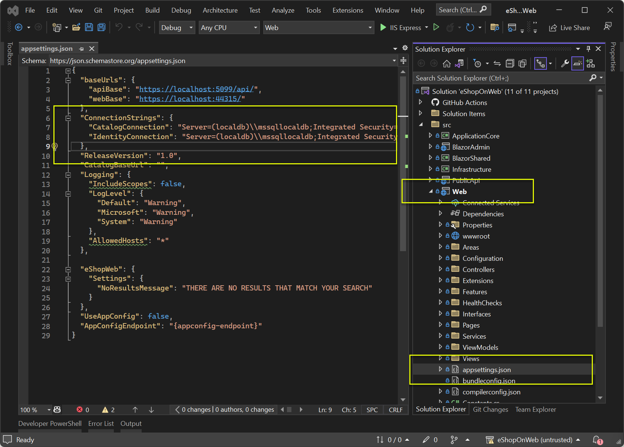Screen dimensions: 624x447
Task: Click the split editor icon beside the Schema box
Action: tap(403, 60)
